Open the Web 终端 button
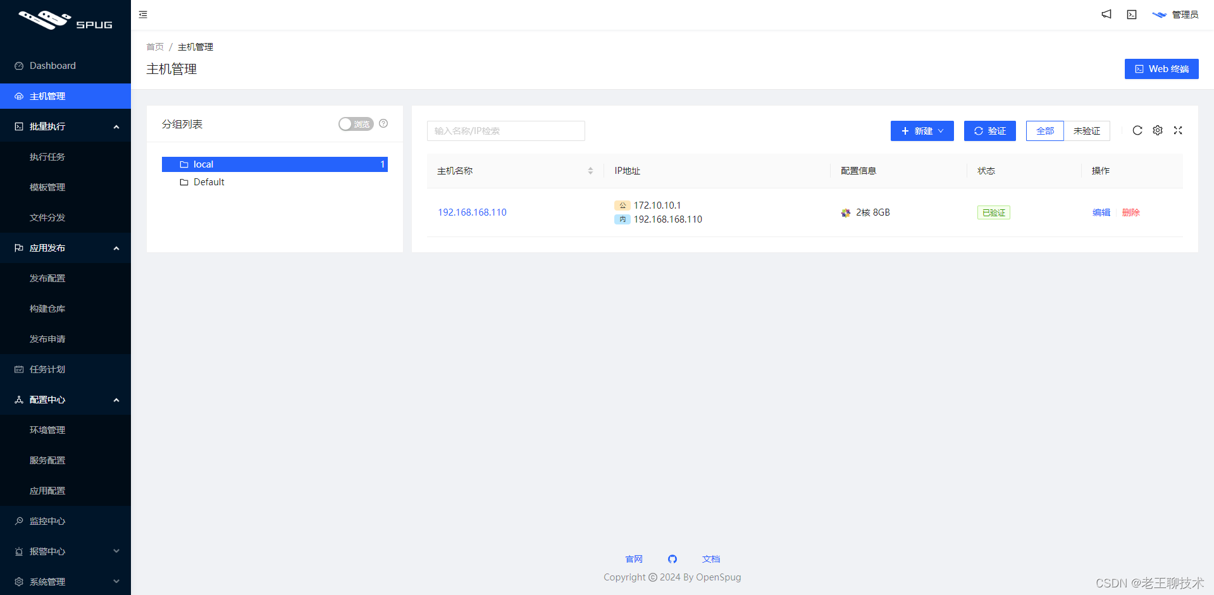1214x595 pixels. click(x=1161, y=69)
